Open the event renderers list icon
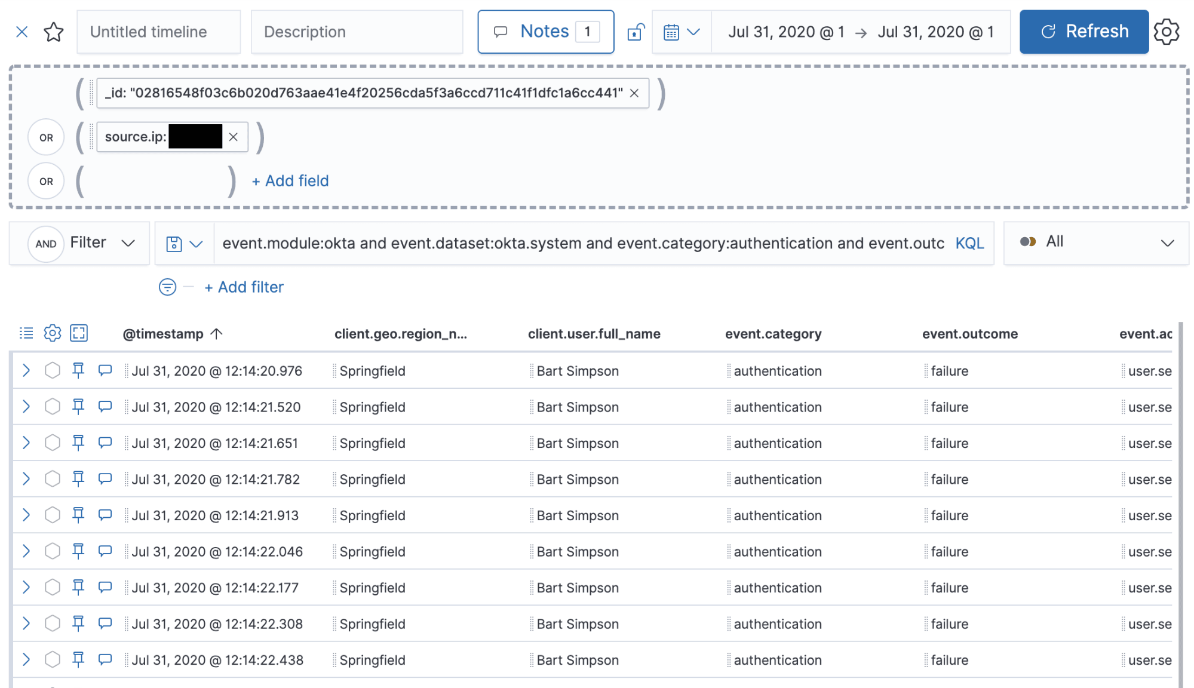 click(26, 333)
